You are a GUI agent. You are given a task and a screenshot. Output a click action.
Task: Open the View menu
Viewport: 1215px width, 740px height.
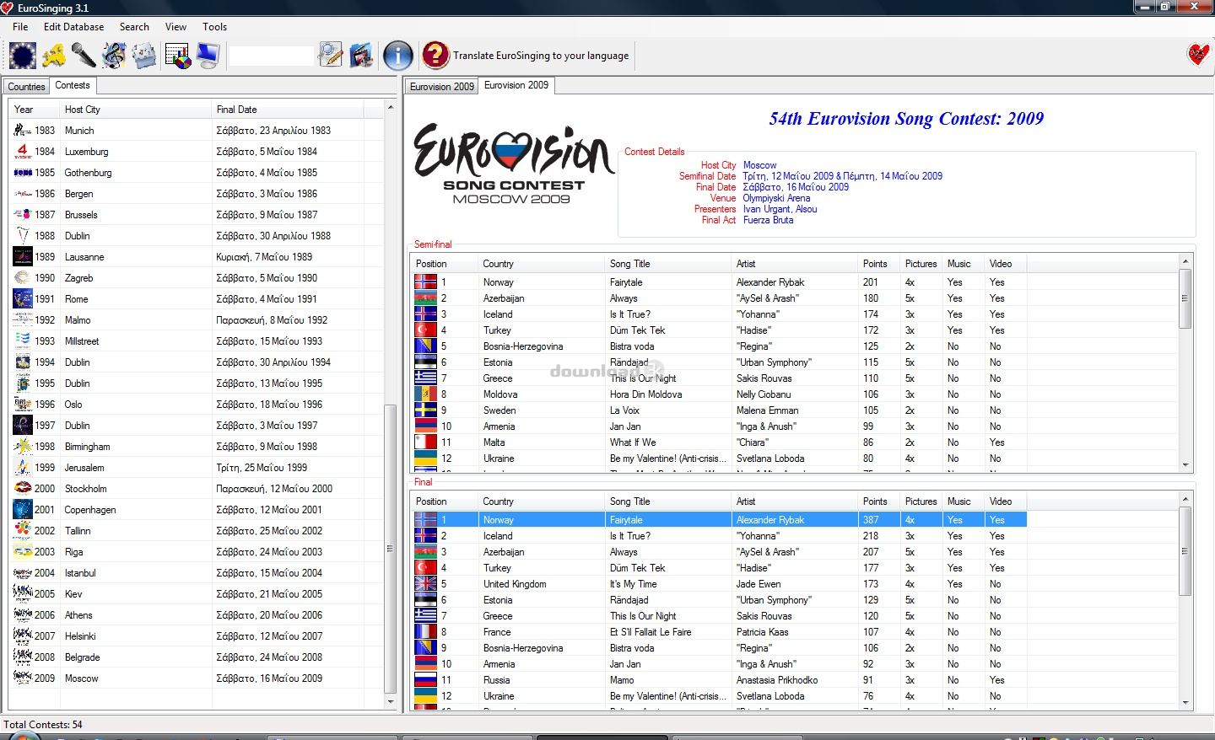point(175,27)
